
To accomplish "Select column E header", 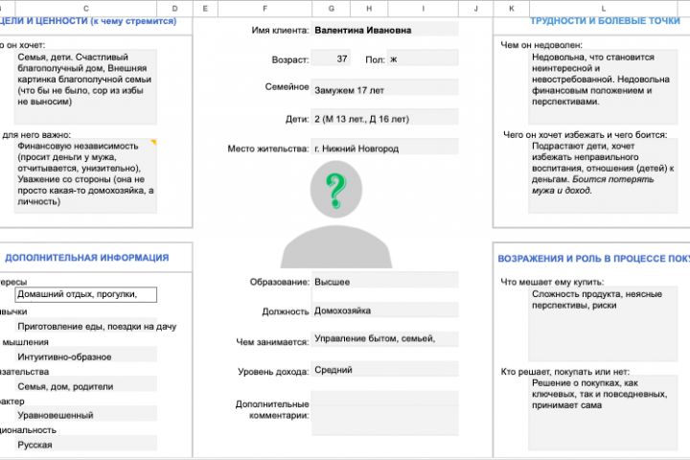I will (205, 9).
